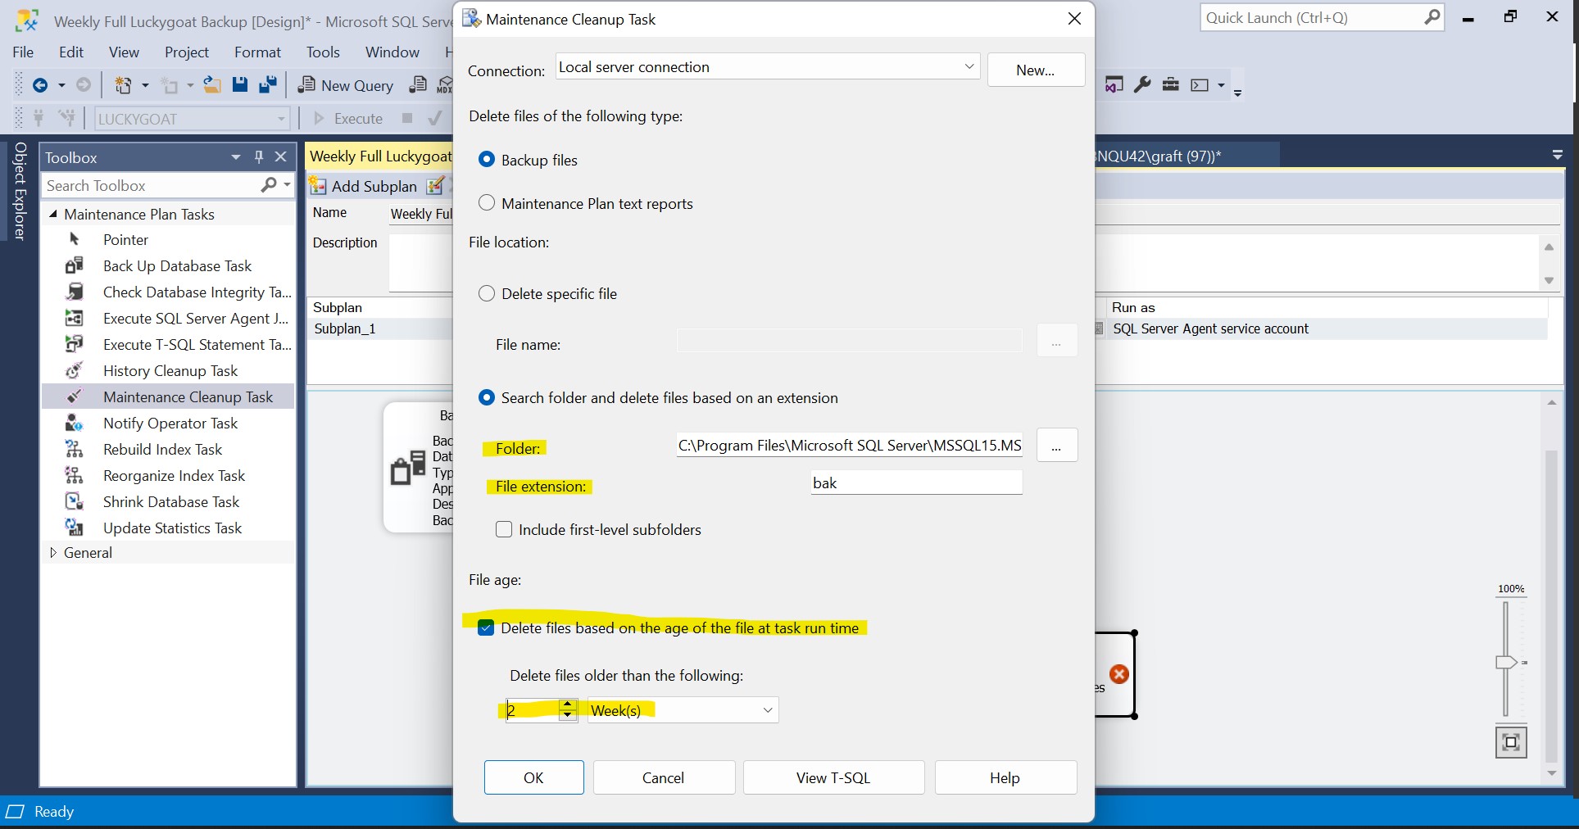Enable Include first-level subfolders checkbox
This screenshot has height=829, width=1579.
504,530
